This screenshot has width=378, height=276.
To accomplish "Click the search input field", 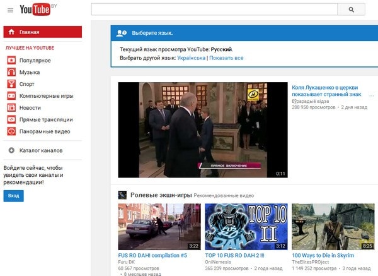I will click(214, 9).
